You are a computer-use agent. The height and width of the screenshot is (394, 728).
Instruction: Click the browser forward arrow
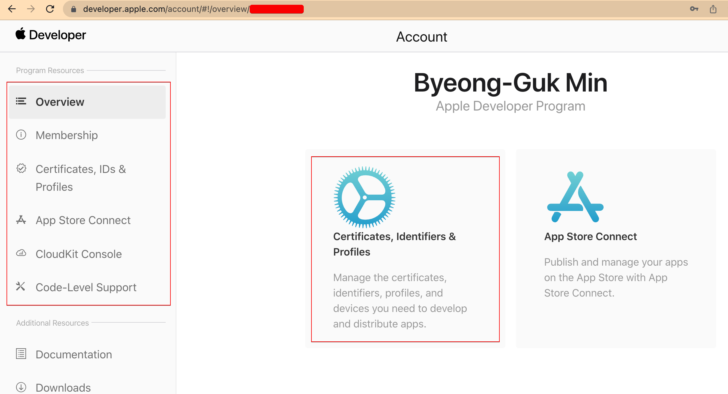31,9
